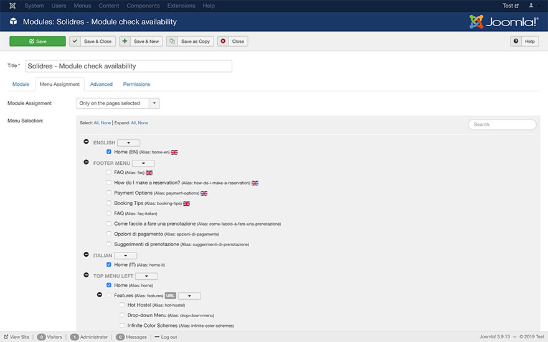Click the URL badge next to Features

coord(170,296)
